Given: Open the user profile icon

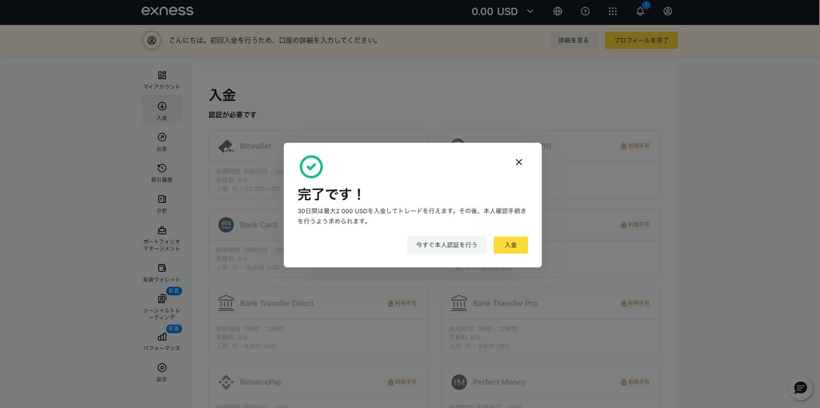Looking at the screenshot, I should 668,12.
